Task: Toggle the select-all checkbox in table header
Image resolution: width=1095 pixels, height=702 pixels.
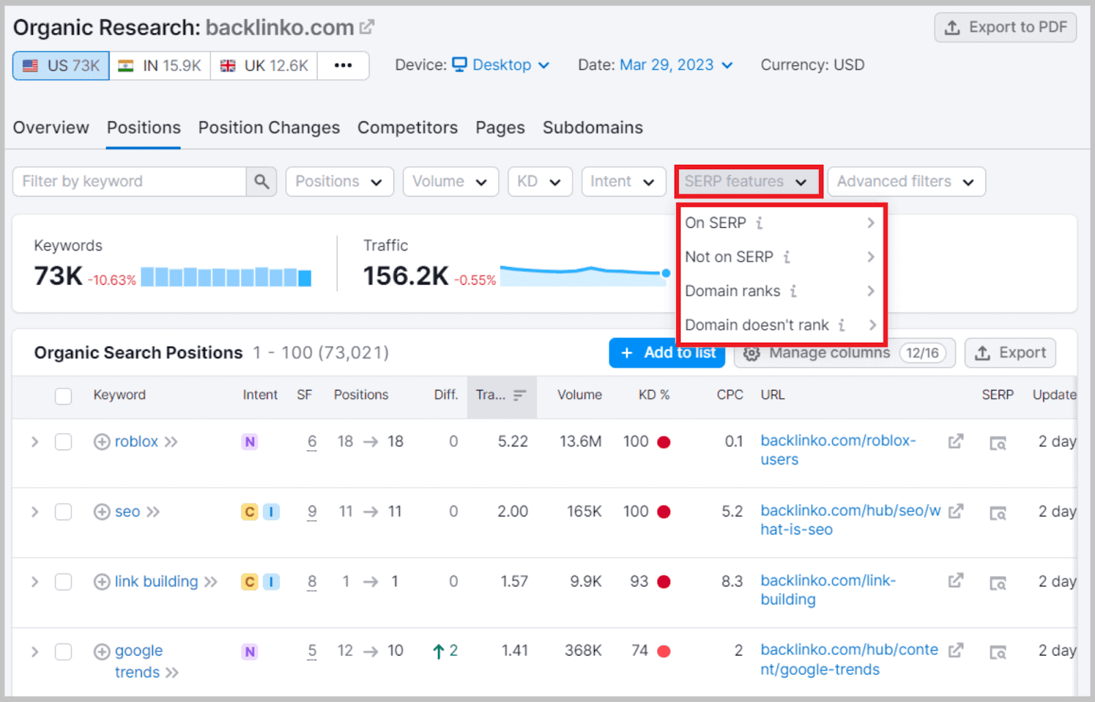Action: point(64,396)
